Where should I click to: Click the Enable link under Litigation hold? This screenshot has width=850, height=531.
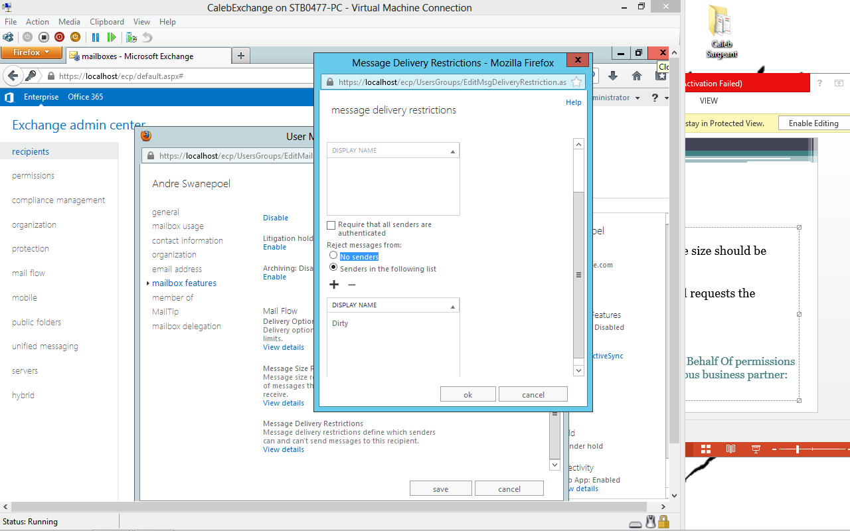point(274,247)
